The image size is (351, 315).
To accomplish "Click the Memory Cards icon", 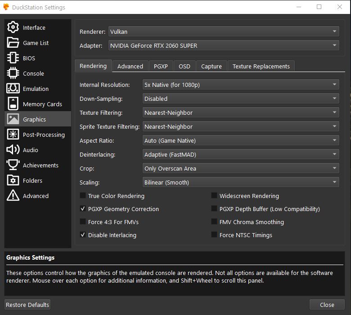I will pyautogui.click(x=13, y=103).
